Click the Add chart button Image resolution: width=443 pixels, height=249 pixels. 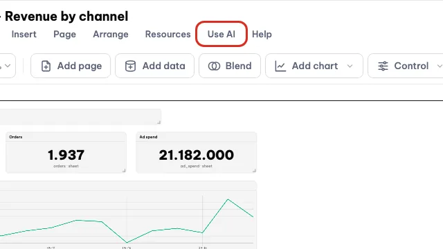314,66
